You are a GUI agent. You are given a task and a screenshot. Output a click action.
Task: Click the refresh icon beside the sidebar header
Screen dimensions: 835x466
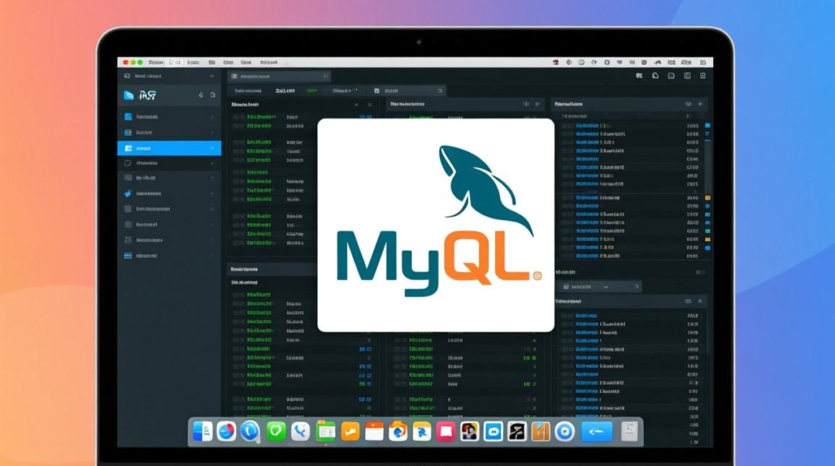coord(212,94)
